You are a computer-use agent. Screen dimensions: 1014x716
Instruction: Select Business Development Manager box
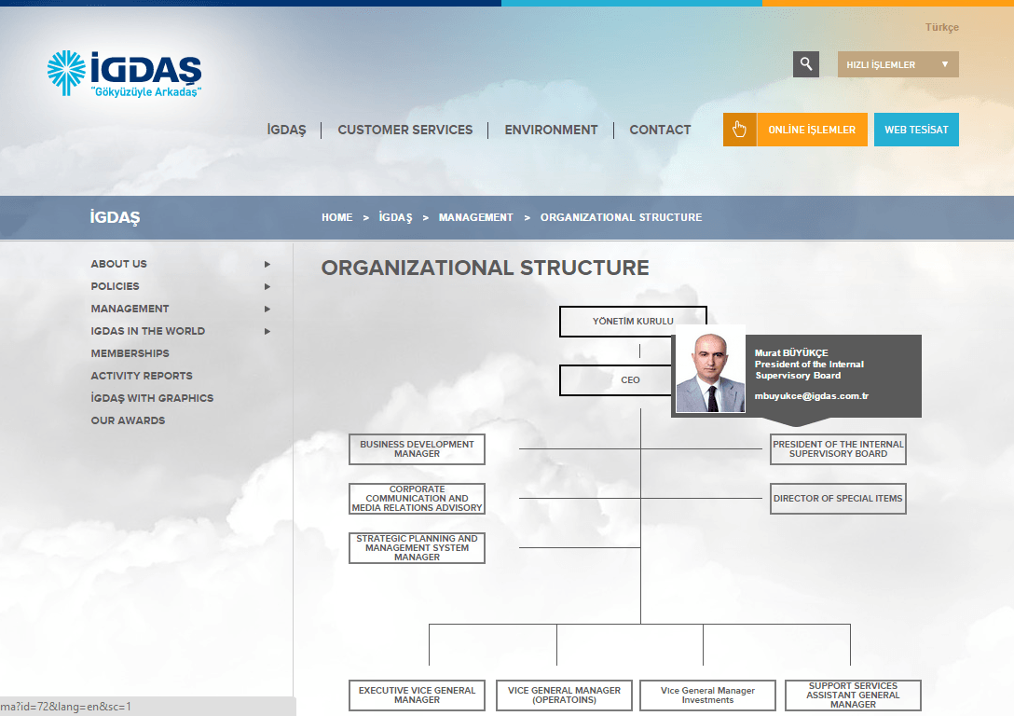[418, 448]
